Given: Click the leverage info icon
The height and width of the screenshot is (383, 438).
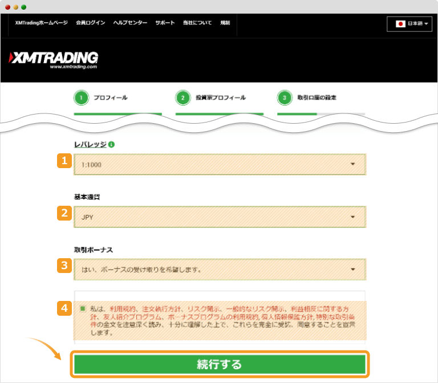Looking at the screenshot, I should [111, 144].
